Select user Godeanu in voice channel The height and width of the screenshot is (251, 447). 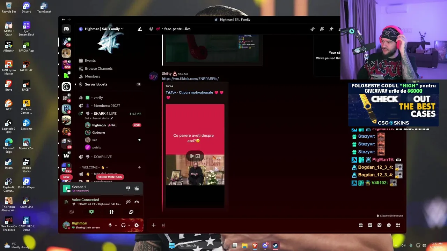[x=113, y=132]
